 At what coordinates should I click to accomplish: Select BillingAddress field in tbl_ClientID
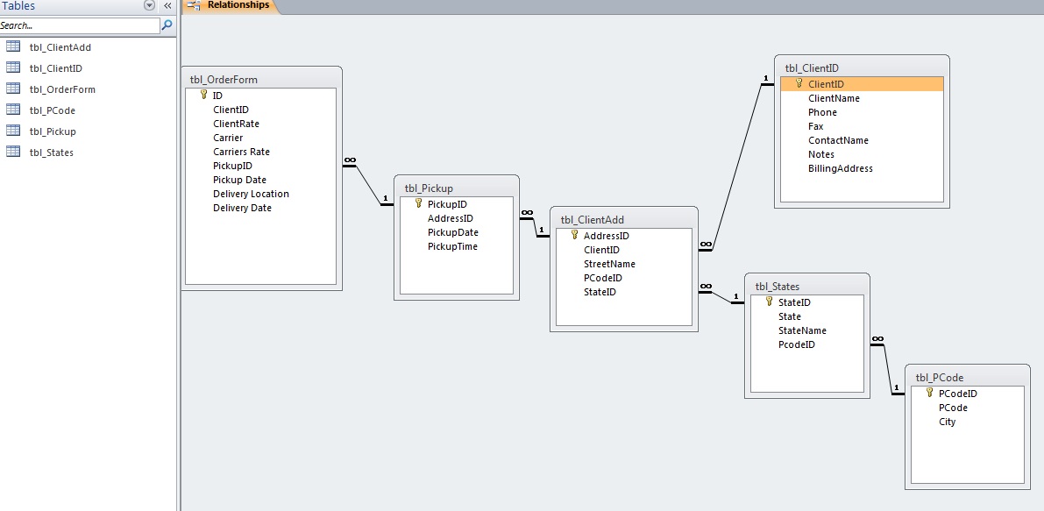(863, 168)
